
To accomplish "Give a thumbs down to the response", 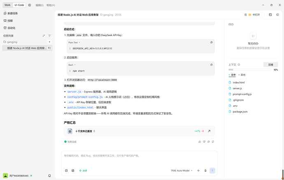I will 204,142.
